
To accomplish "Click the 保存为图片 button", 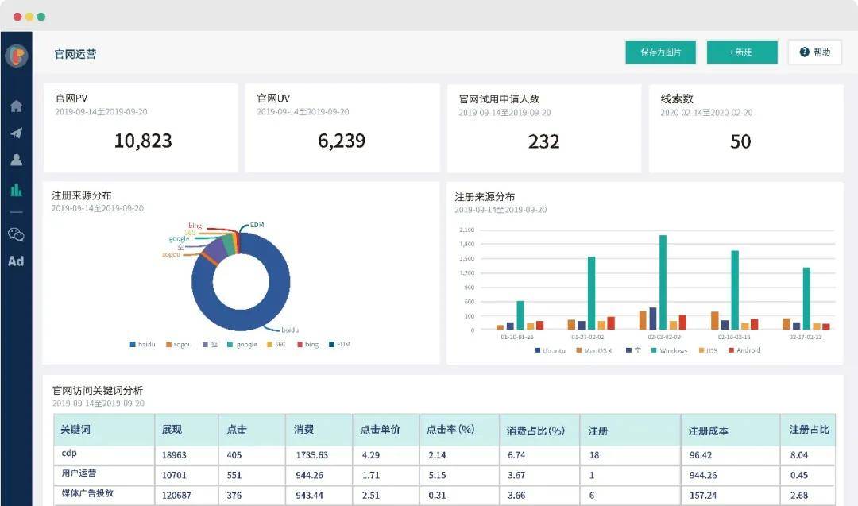I will 659,52.
